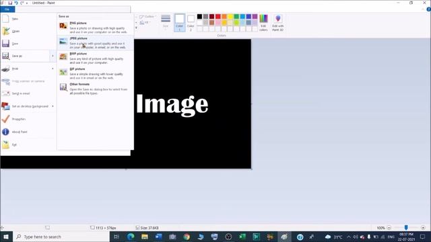The height and width of the screenshot is (242, 431).
Task: Open Microsoft Edge from the taskbar
Action: click(131, 237)
